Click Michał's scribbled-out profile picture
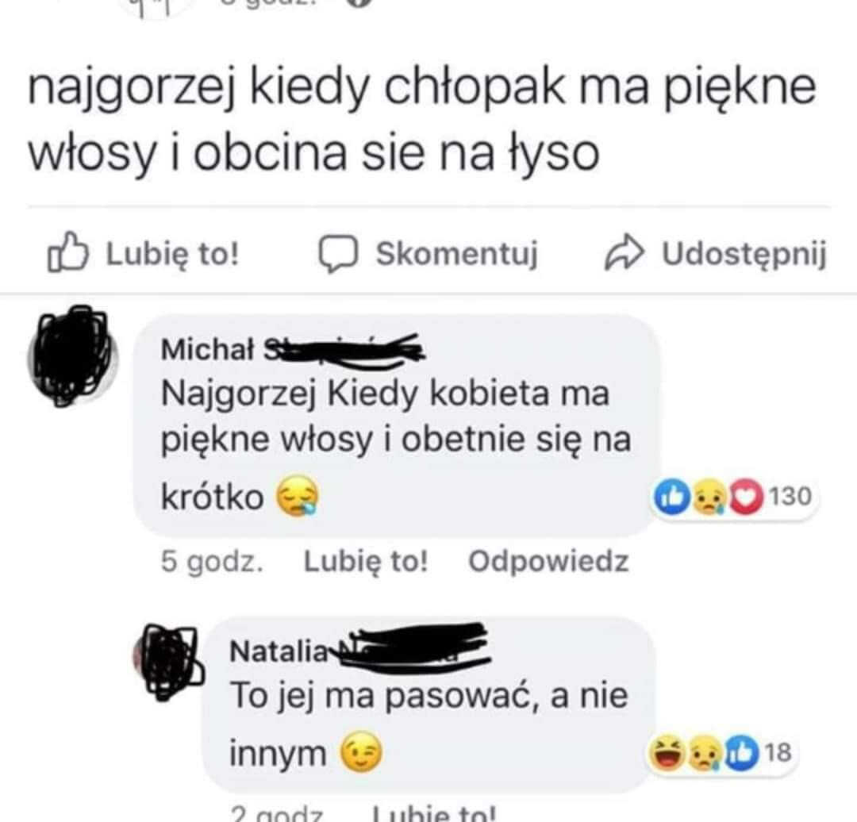857x822 pixels. (x=72, y=356)
